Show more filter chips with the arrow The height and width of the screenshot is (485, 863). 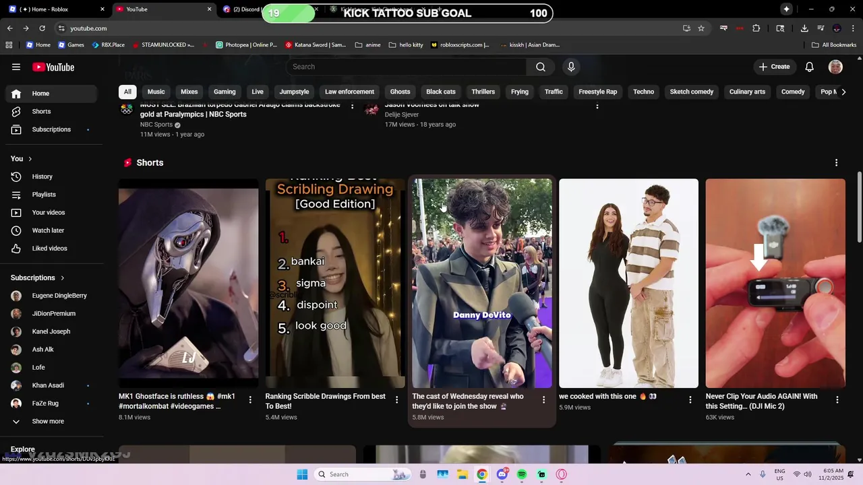coord(843,92)
